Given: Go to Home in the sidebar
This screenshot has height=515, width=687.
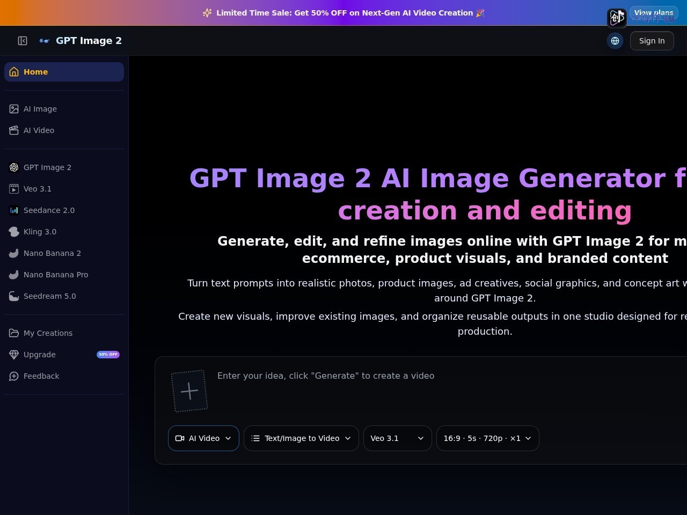Looking at the screenshot, I should (64, 72).
